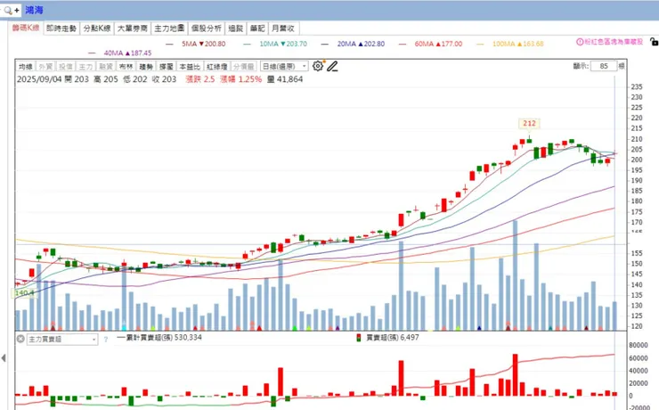Viewport: 659px width, 410px height.
Task: Toggle the 趨勢 trend overlay
Action: coord(146,67)
